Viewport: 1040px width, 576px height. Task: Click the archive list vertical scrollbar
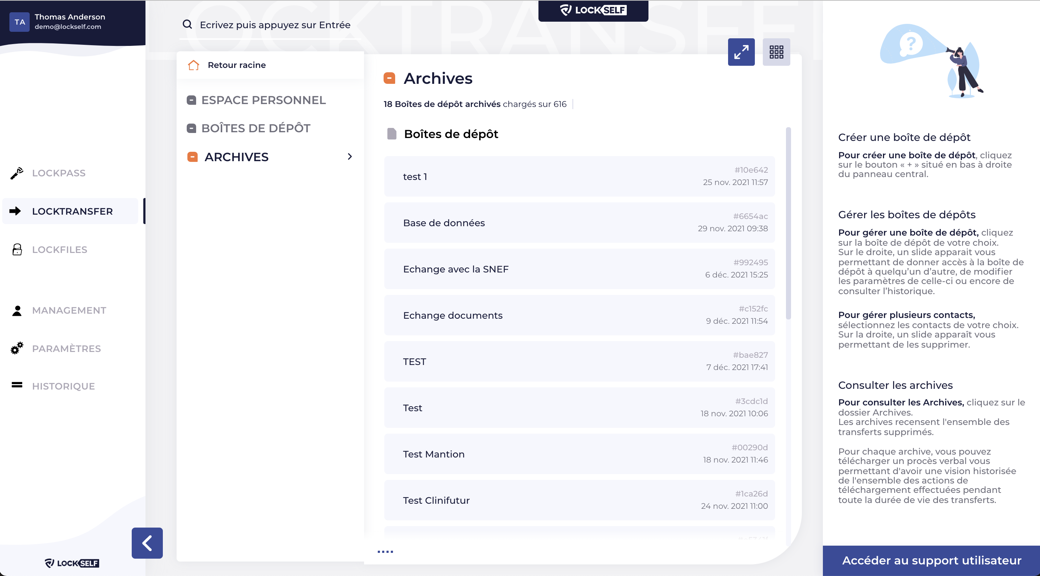coord(788,223)
